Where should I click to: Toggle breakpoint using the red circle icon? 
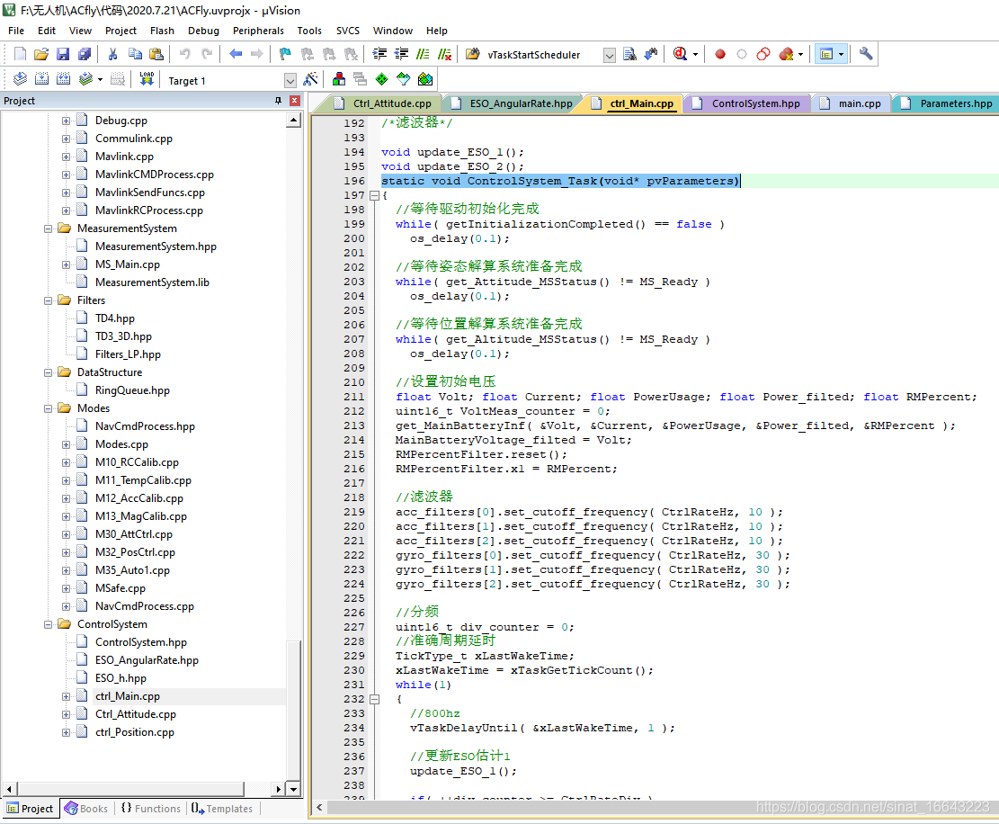(x=720, y=54)
